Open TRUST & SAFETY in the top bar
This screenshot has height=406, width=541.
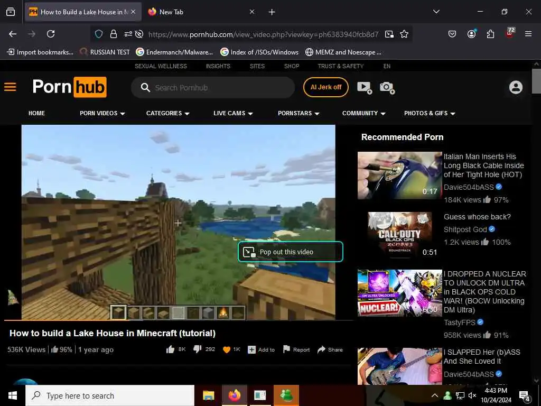coord(341,66)
